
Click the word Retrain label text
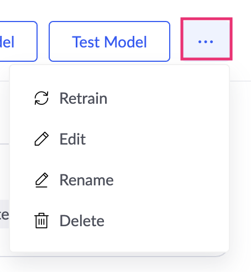[83, 98]
